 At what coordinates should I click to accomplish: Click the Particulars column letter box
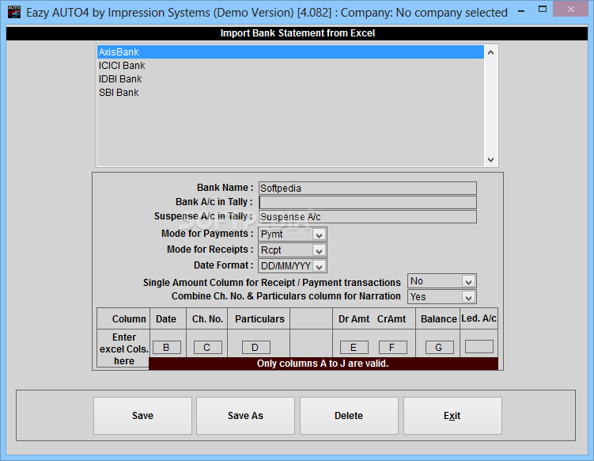[x=255, y=347]
